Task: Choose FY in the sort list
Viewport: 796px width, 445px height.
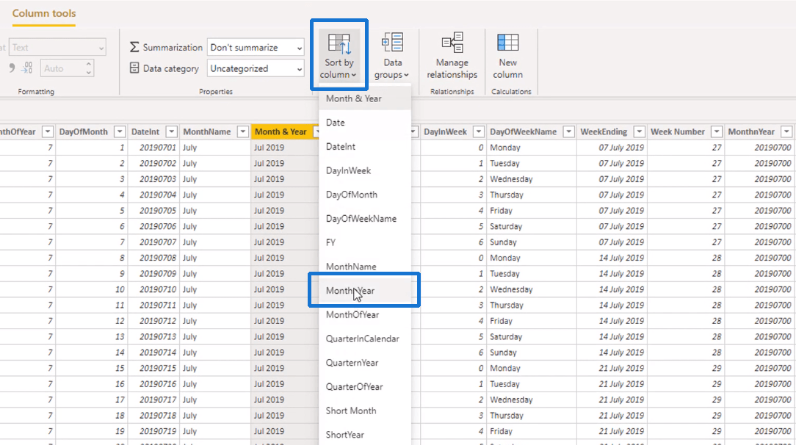Action: pyautogui.click(x=364, y=242)
